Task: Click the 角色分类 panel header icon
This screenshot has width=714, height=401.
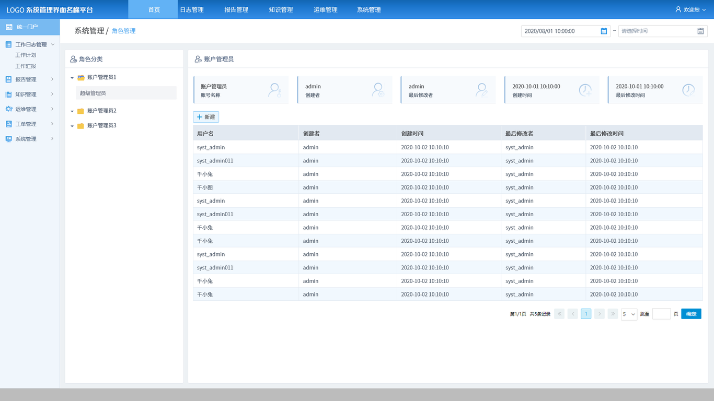Action: (74, 59)
